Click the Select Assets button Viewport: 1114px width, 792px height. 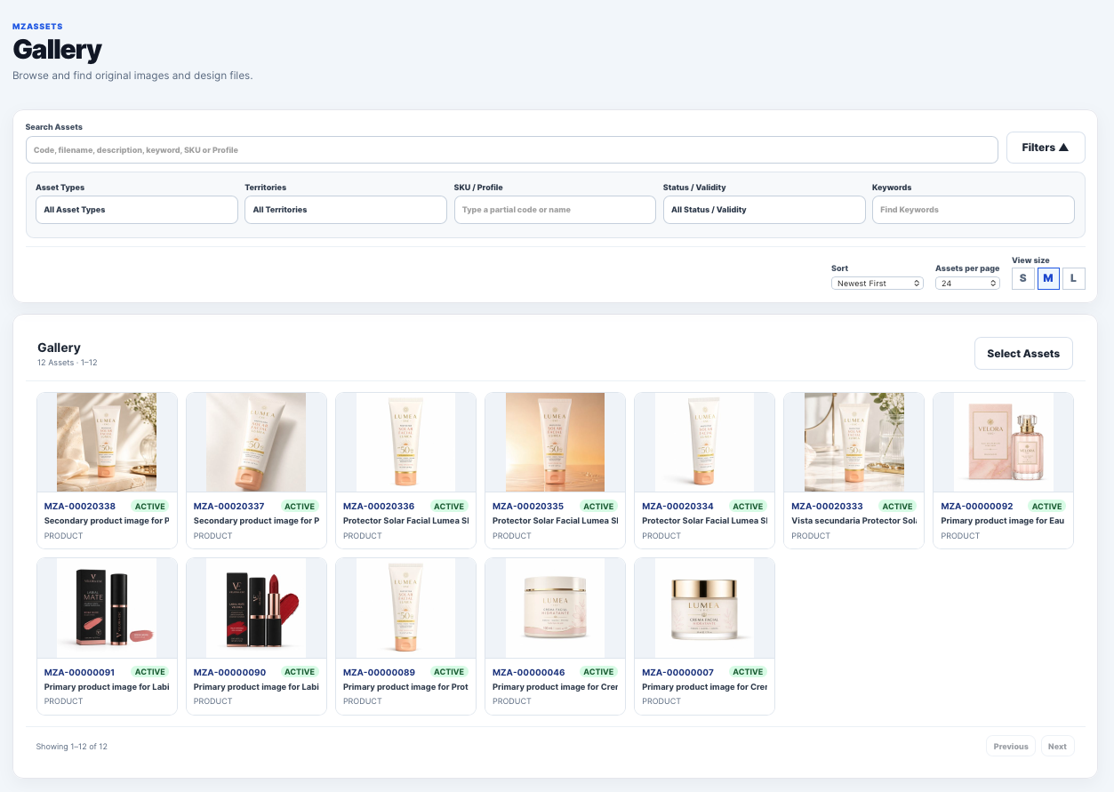click(x=1023, y=354)
